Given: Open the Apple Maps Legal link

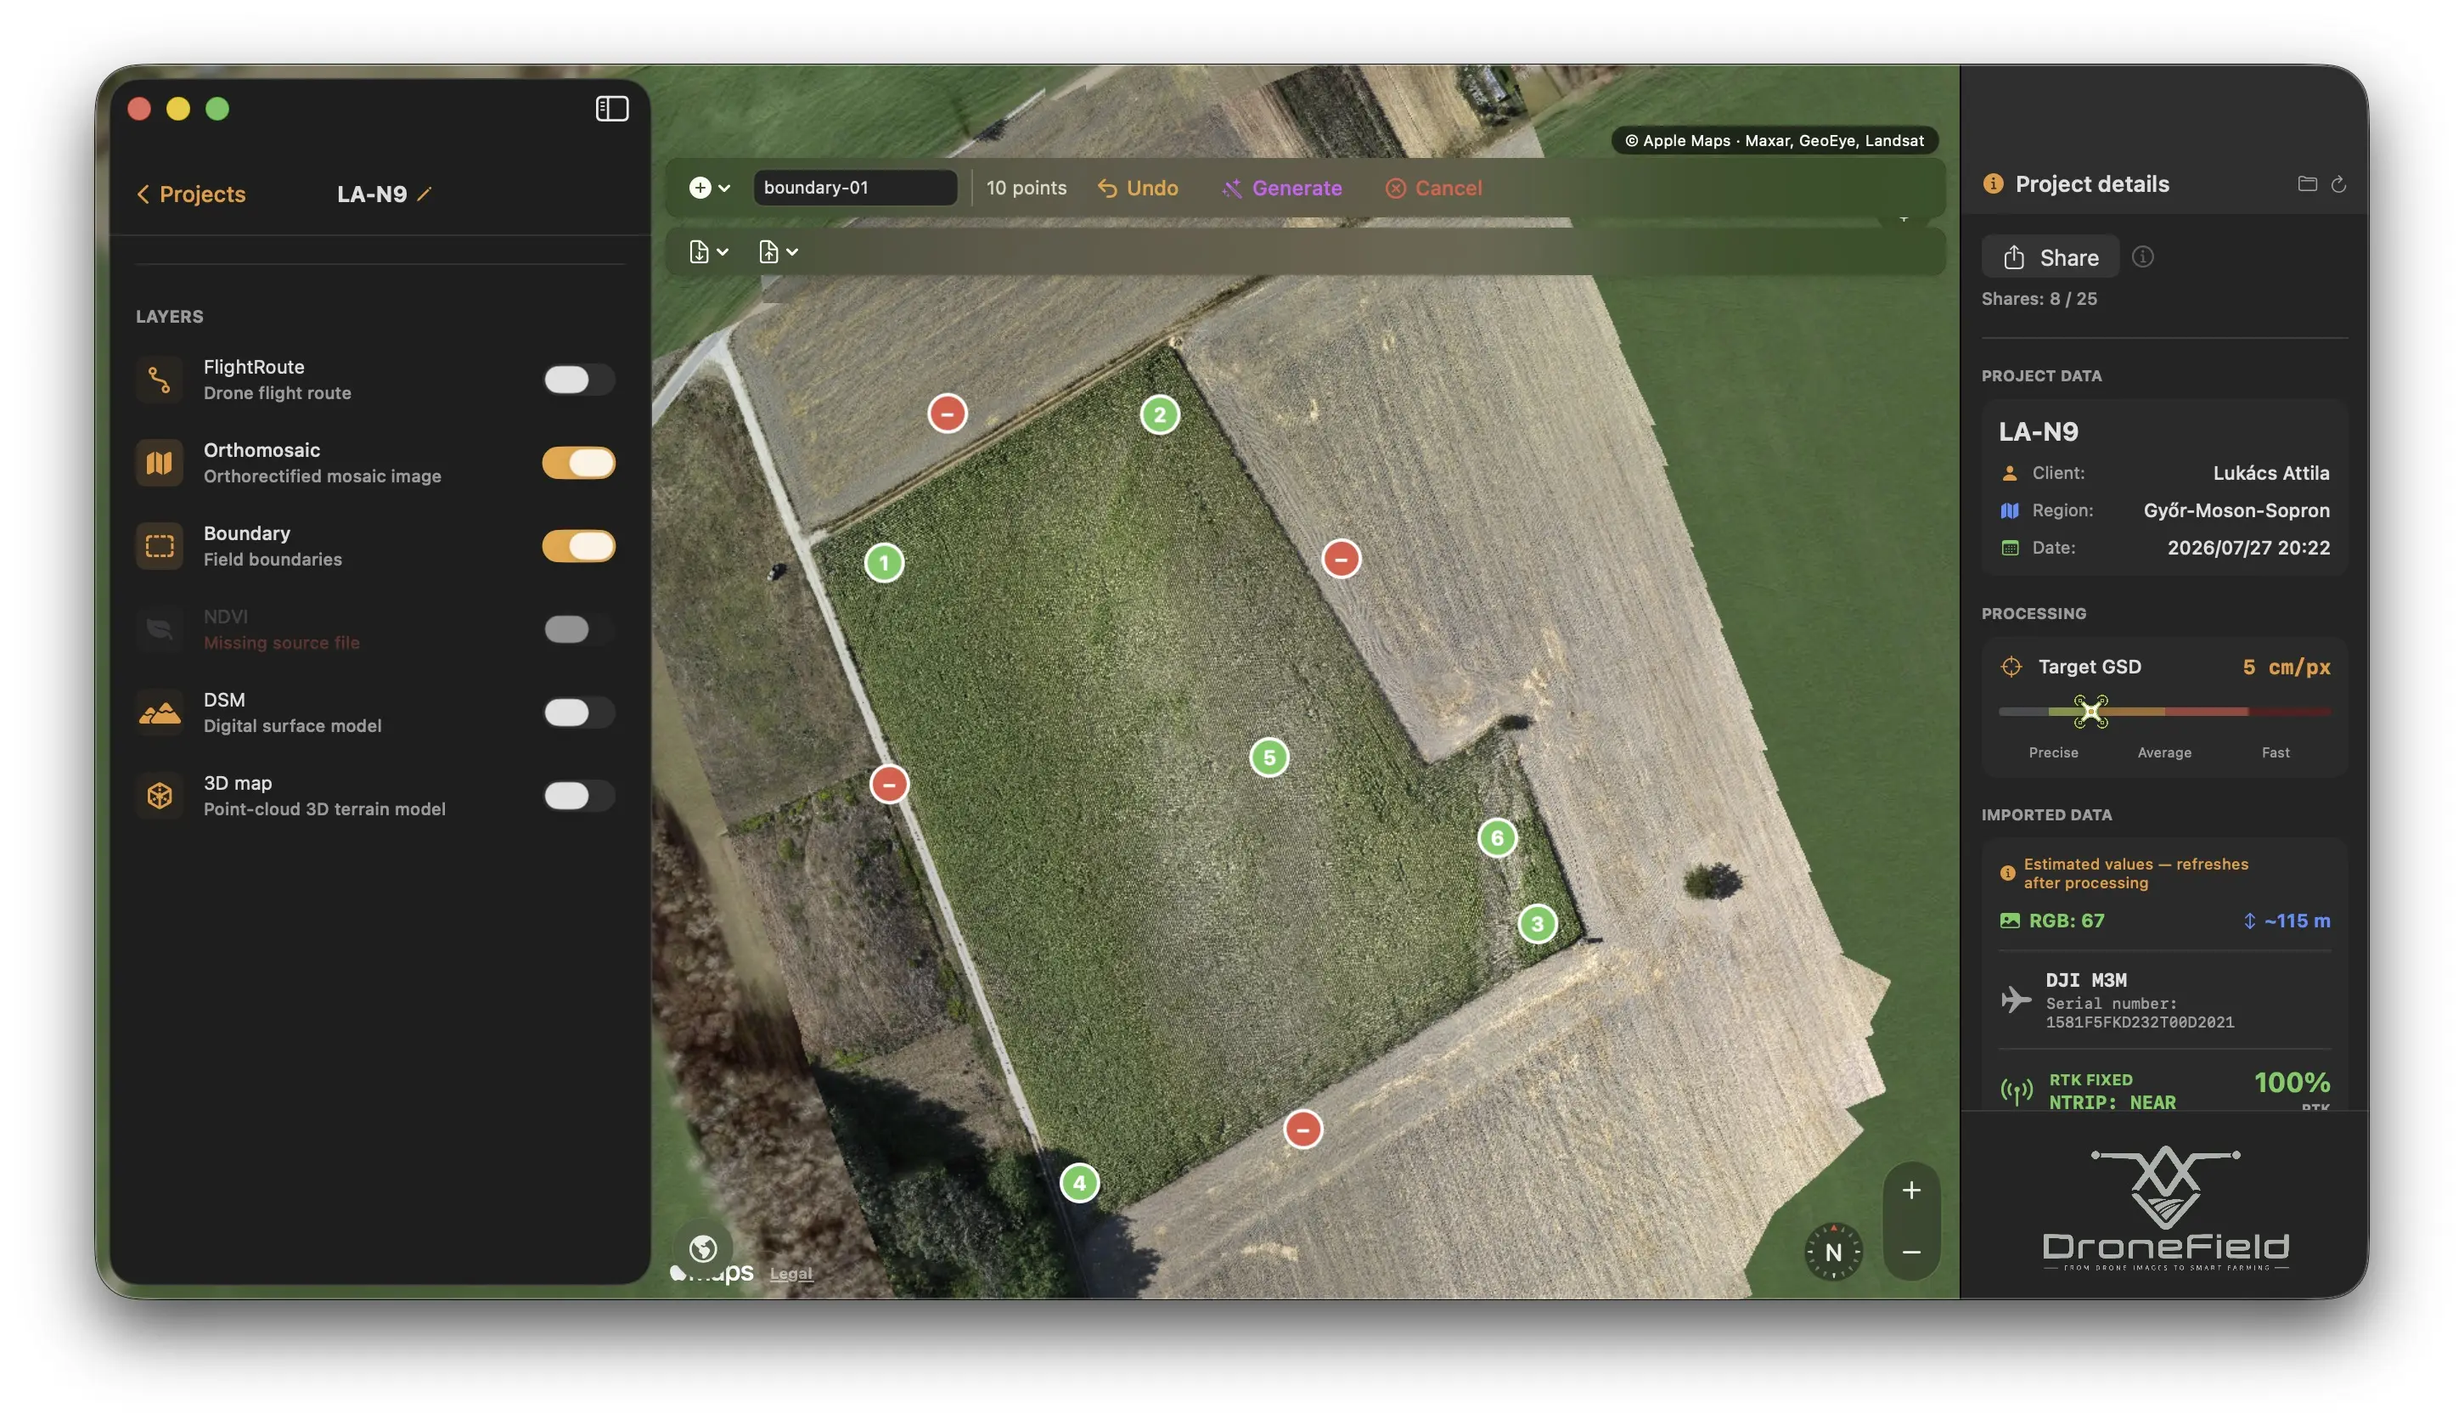Looking at the screenshot, I should click(790, 1272).
